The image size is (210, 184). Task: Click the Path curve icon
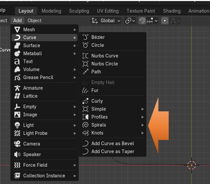[85, 72]
